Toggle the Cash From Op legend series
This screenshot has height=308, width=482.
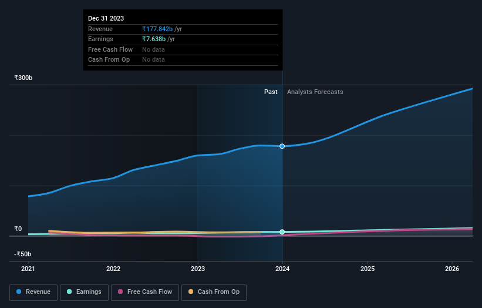(x=214, y=292)
